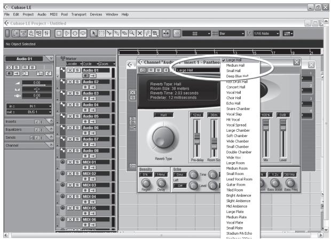Viewport: 331px width, 239px height.
Task: Open the Mixer from the toolbar icon
Action: [46, 33]
